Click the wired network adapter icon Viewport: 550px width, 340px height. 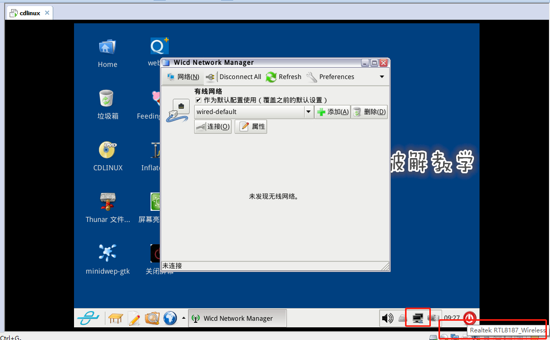(x=177, y=110)
